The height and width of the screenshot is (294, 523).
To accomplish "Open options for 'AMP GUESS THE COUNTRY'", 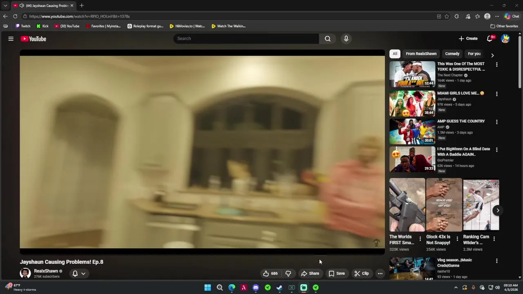I will tap(497, 122).
